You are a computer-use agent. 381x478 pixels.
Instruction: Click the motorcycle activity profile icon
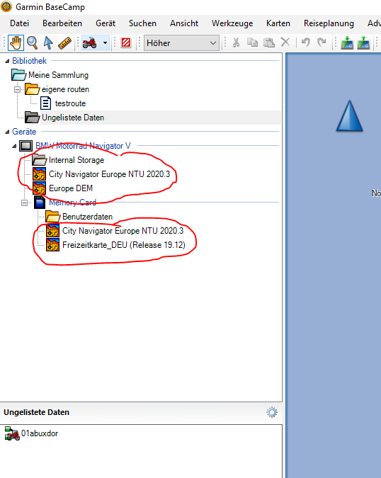click(x=90, y=42)
